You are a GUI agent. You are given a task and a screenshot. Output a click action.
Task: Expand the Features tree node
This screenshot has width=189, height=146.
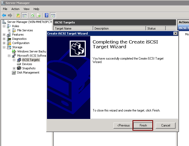pyautogui.click(x=4, y=35)
